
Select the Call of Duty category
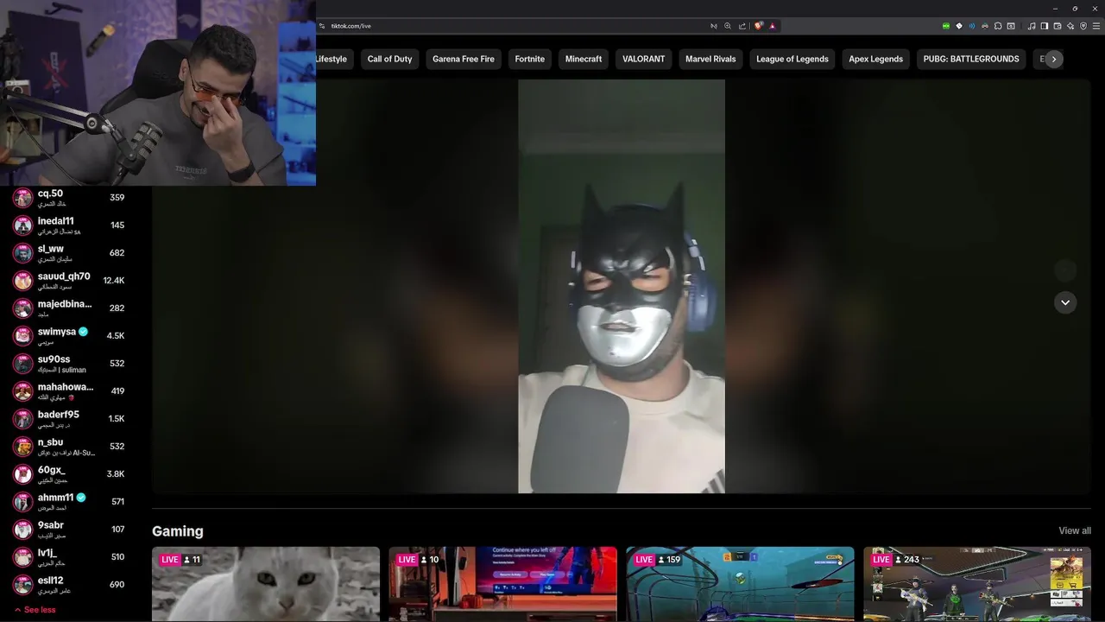(389, 59)
